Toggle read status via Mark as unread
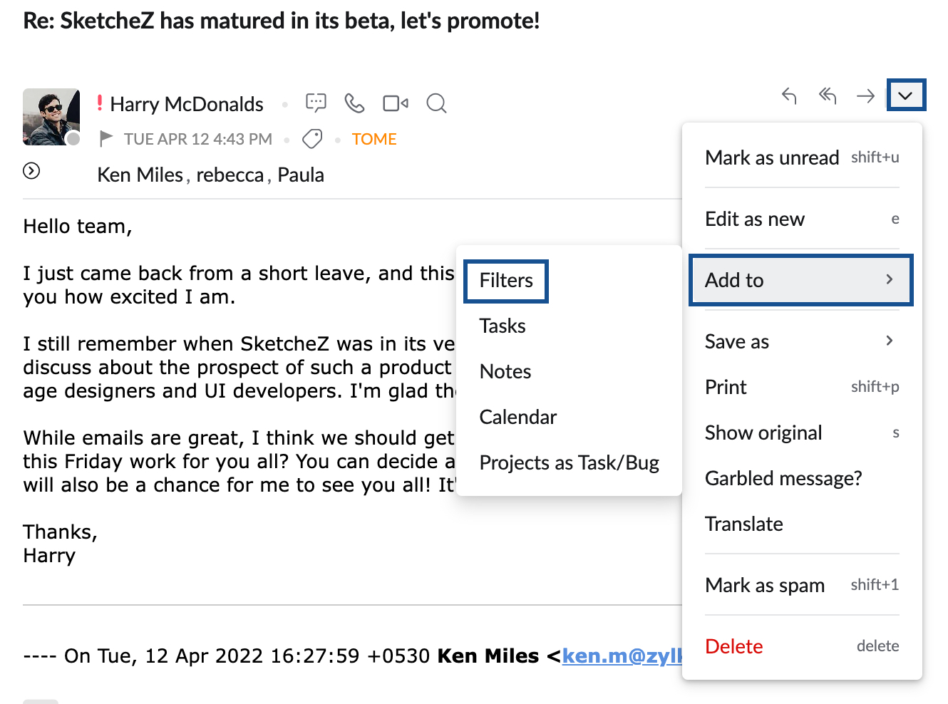This screenshot has height=704, width=948. (x=772, y=157)
